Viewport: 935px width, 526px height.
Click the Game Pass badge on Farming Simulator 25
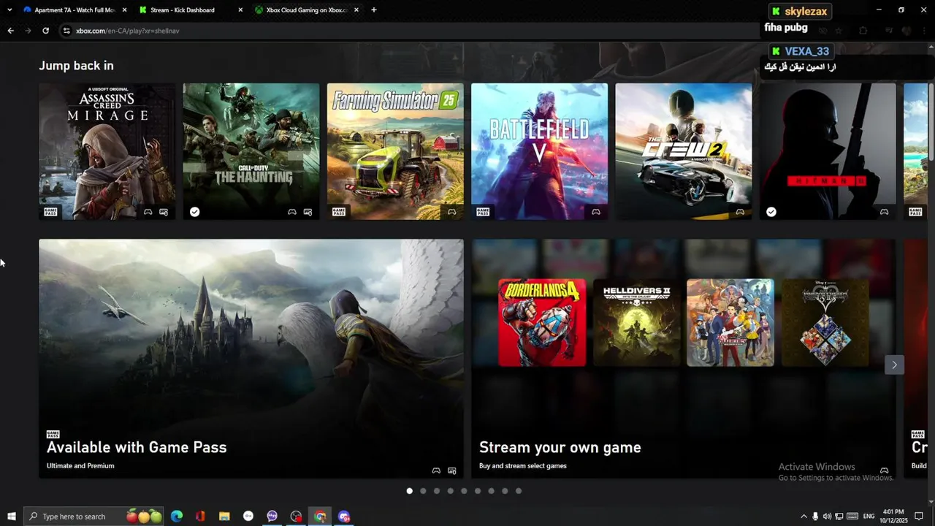(x=339, y=212)
